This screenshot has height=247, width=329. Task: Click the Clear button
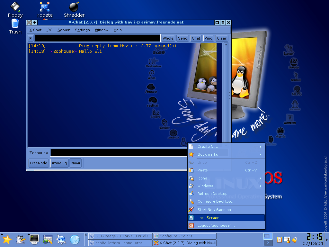(x=222, y=38)
